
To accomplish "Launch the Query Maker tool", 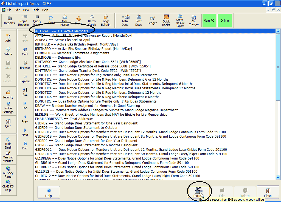I will tap(37, 21).
